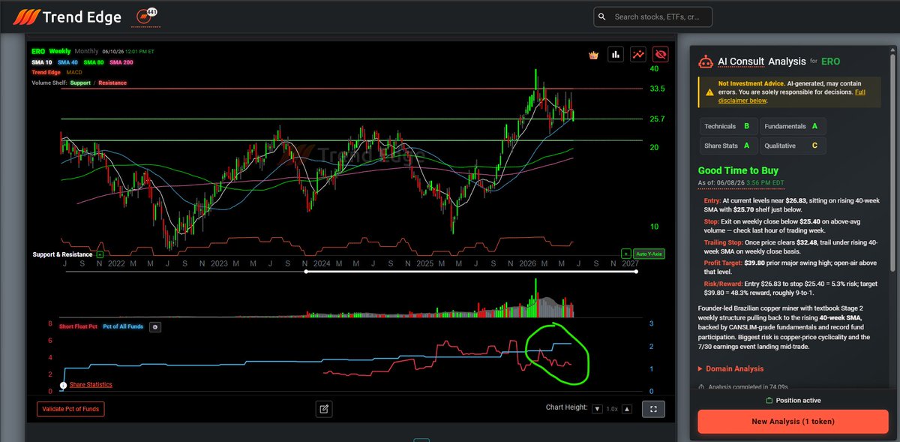900x442 pixels.
Task: Select the Share Stats A grade card
Action: coord(727,146)
